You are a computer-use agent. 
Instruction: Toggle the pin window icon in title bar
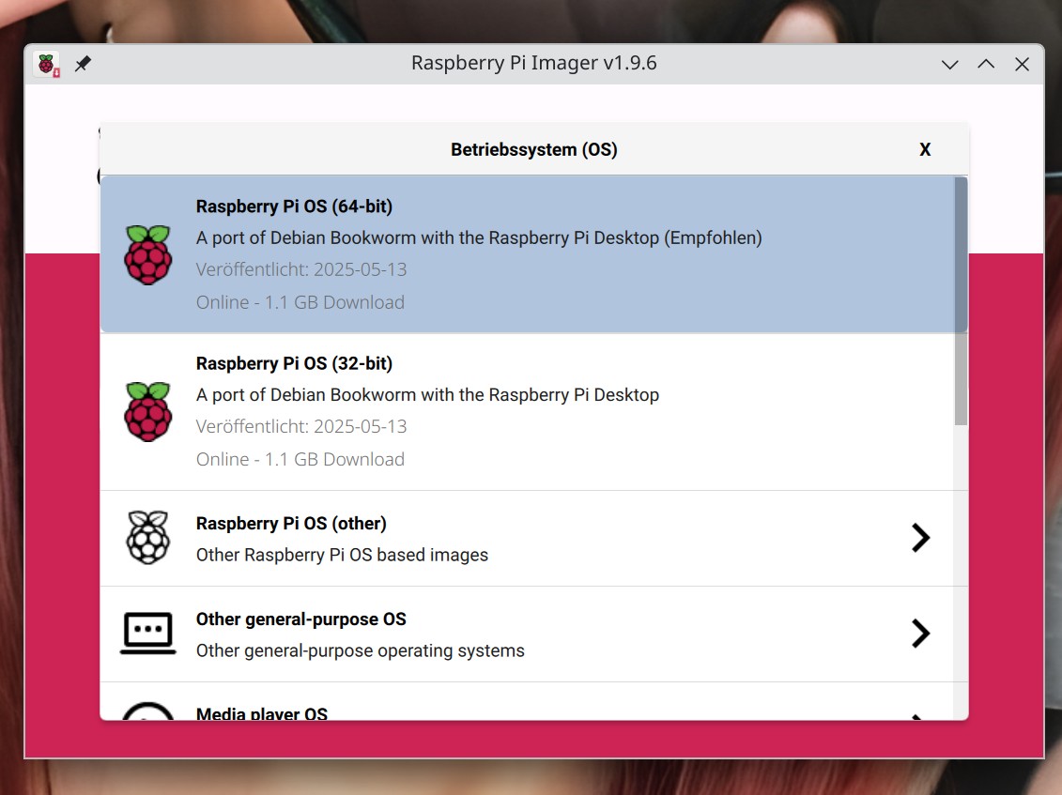click(83, 64)
